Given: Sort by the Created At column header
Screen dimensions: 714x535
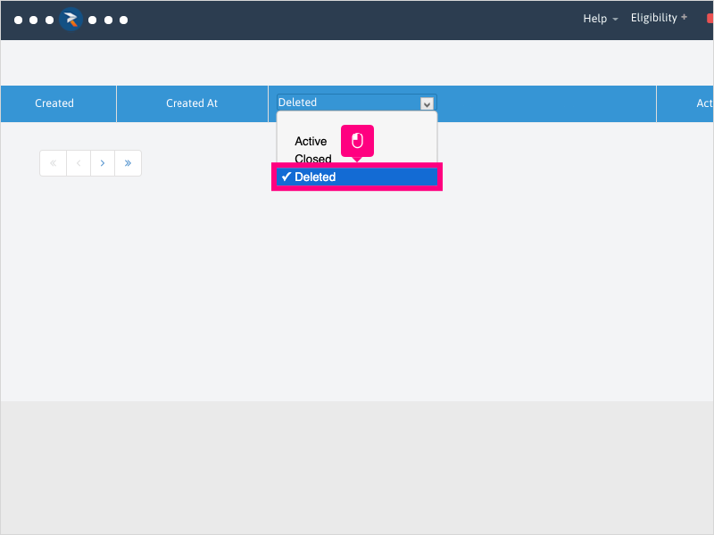Looking at the screenshot, I should 192,103.
